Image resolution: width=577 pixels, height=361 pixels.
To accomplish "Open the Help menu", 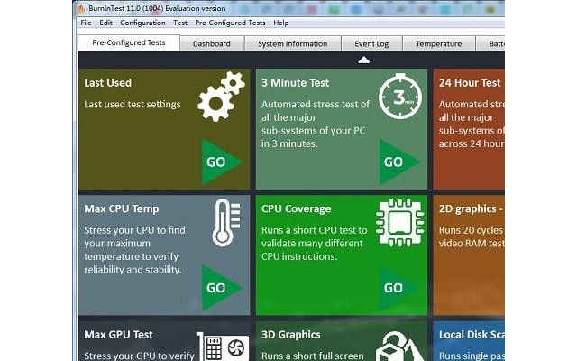I will click(281, 23).
